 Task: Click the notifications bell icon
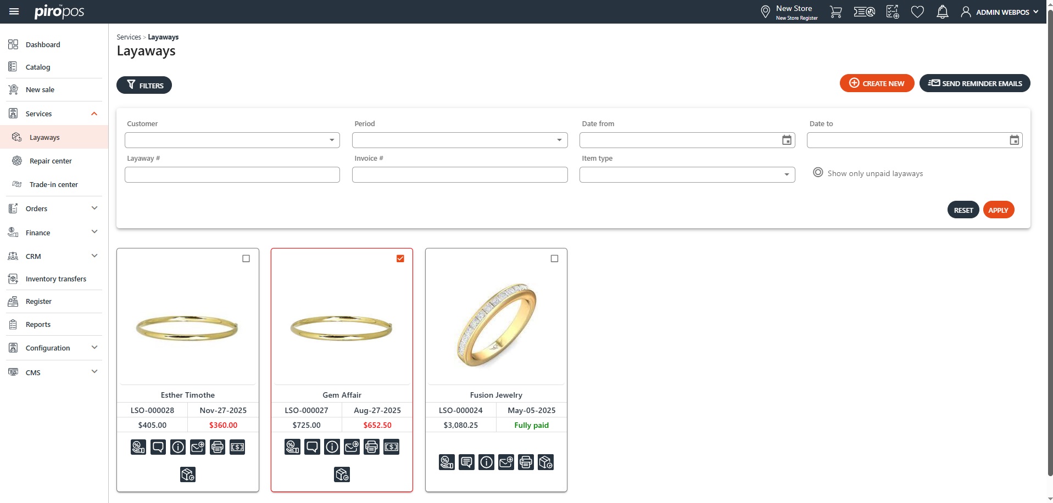click(942, 12)
